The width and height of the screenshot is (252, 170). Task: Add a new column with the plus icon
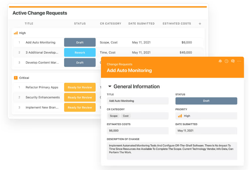[x=200, y=24]
